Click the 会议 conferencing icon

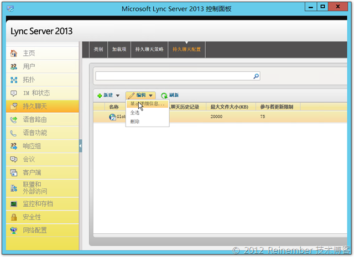click(x=13, y=159)
